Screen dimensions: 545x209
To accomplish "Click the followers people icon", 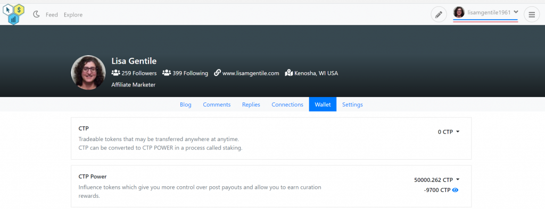I will point(115,73).
